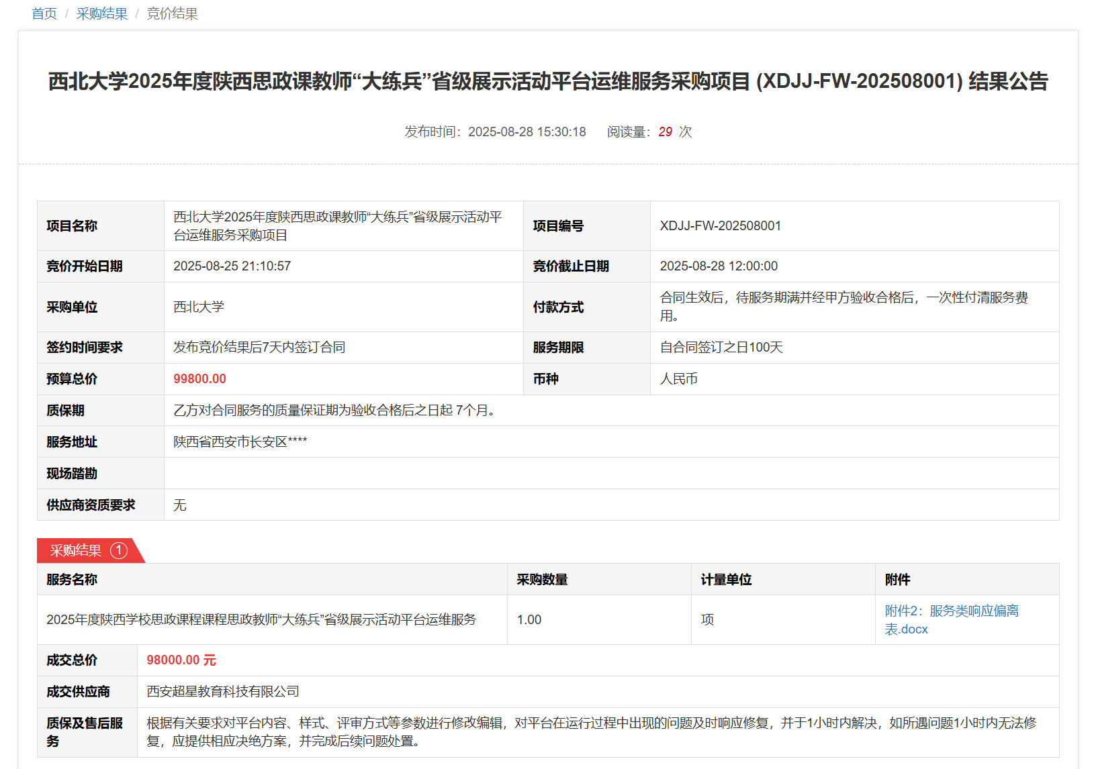The height and width of the screenshot is (769, 1094).
Task: Click the red read count 29
Action: (665, 132)
